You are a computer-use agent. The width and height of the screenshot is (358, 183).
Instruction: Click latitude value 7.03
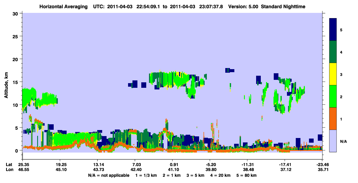click(136, 165)
